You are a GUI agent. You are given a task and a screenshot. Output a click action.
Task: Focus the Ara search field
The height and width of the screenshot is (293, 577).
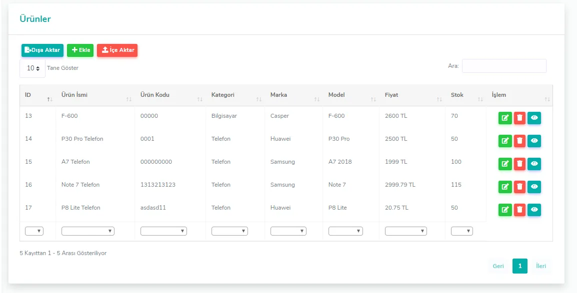click(504, 66)
